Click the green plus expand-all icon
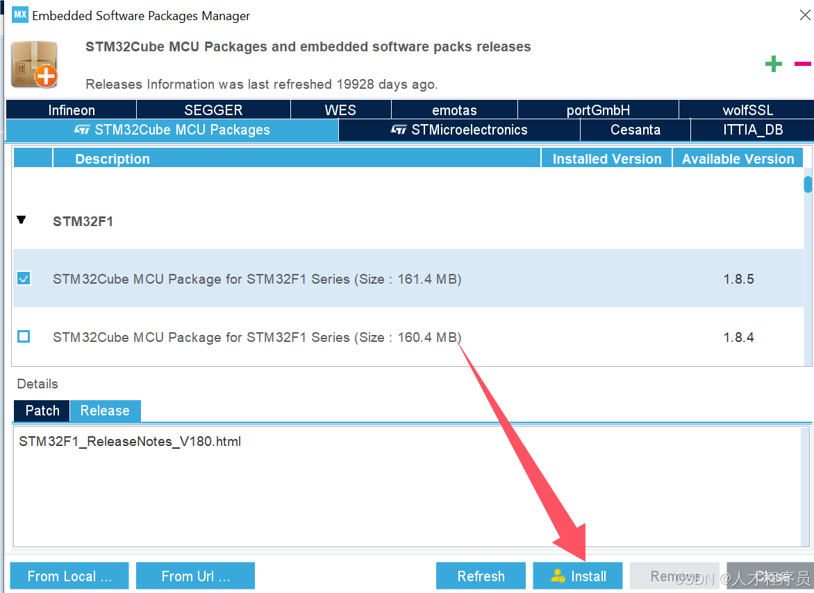Screen dimensions: 814x593 click(x=773, y=64)
